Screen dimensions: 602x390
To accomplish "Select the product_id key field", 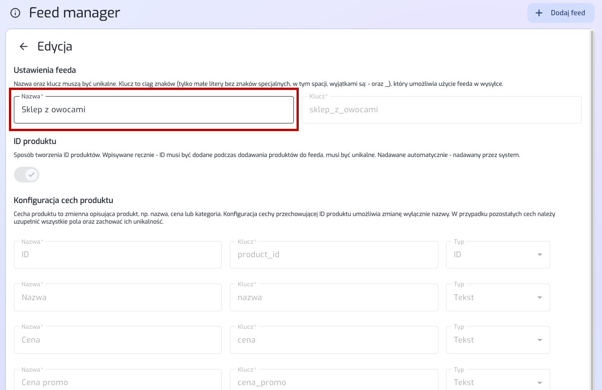I will [334, 254].
